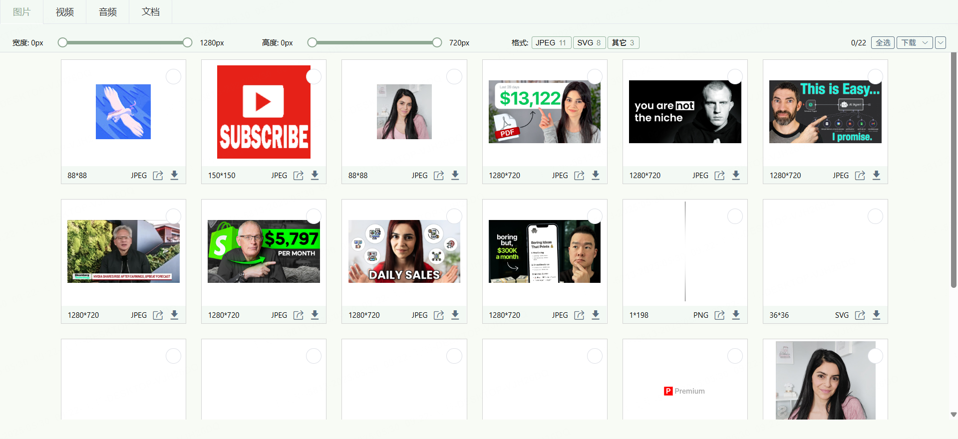This screenshot has width=958, height=439.
Task: Select the SUBSCRIBE image card
Action: [314, 77]
